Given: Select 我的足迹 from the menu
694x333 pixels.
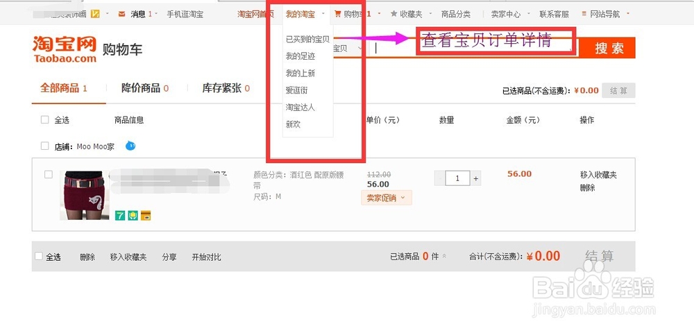Looking at the screenshot, I should [301, 57].
